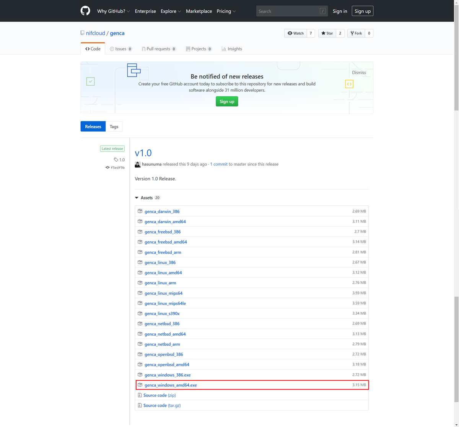459x427 pixels.
Task: Click the hasunuma user avatar
Action: [138, 164]
